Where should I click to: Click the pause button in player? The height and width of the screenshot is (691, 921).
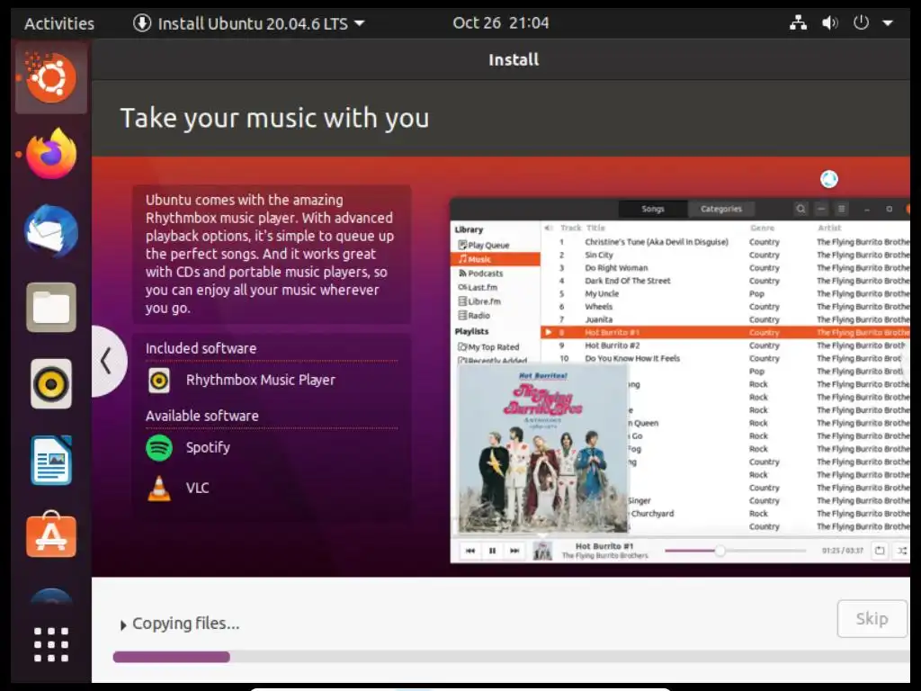click(x=492, y=551)
